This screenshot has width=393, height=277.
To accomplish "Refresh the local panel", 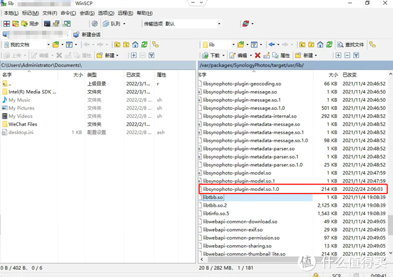I will click(144, 45).
